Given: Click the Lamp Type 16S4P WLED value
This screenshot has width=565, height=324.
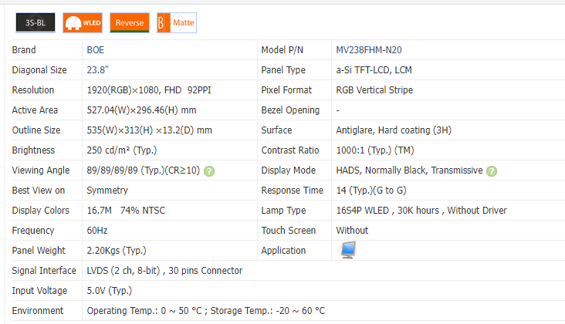Looking at the screenshot, I should pyautogui.click(x=421, y=211).
